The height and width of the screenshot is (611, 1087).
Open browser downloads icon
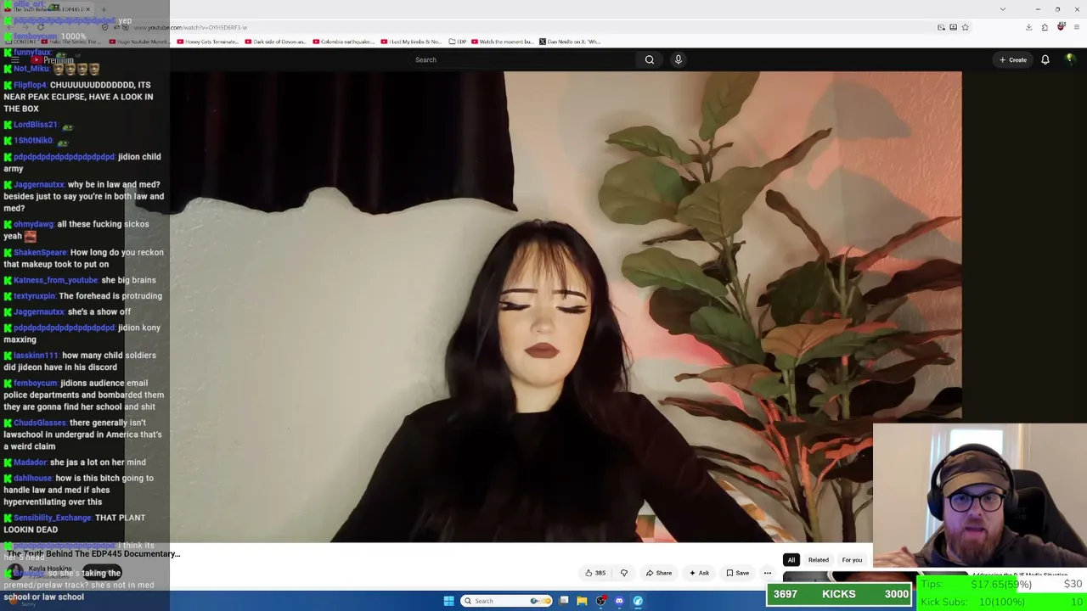pos(1028,27)
